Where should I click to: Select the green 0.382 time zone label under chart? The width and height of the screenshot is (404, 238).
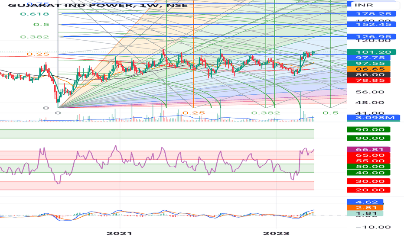266,113
